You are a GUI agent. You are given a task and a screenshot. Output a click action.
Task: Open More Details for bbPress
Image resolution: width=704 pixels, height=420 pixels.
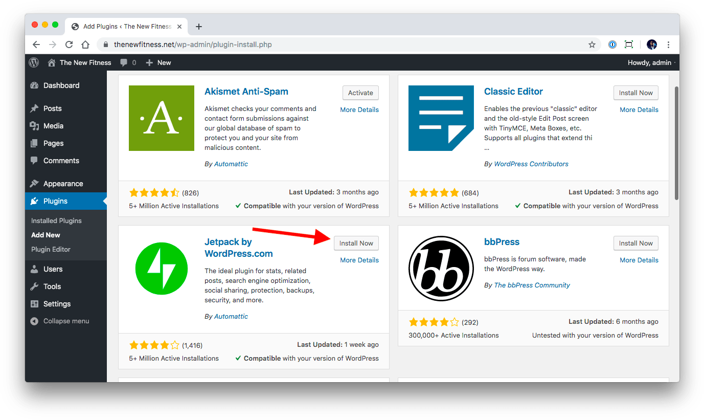[x=639, y=260]
